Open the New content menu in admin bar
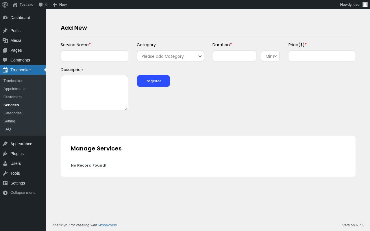This screenshot has width=370, height=231. (x=60, y=5)
